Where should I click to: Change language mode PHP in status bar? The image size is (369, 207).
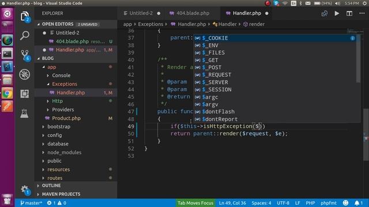[310, 203]
